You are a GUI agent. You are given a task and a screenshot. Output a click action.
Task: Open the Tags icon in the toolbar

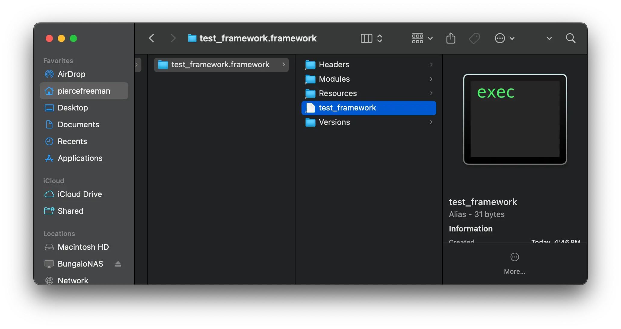pyautogui.click(x=474, y=38)
